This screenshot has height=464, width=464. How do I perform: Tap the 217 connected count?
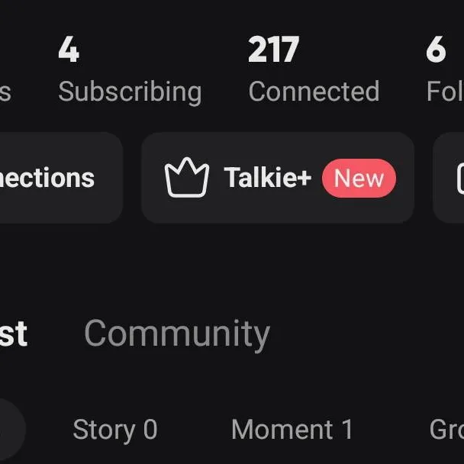(273, 50)
